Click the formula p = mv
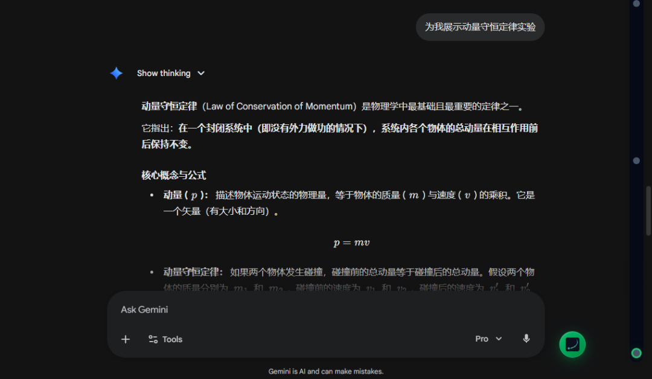 [351, 243]
